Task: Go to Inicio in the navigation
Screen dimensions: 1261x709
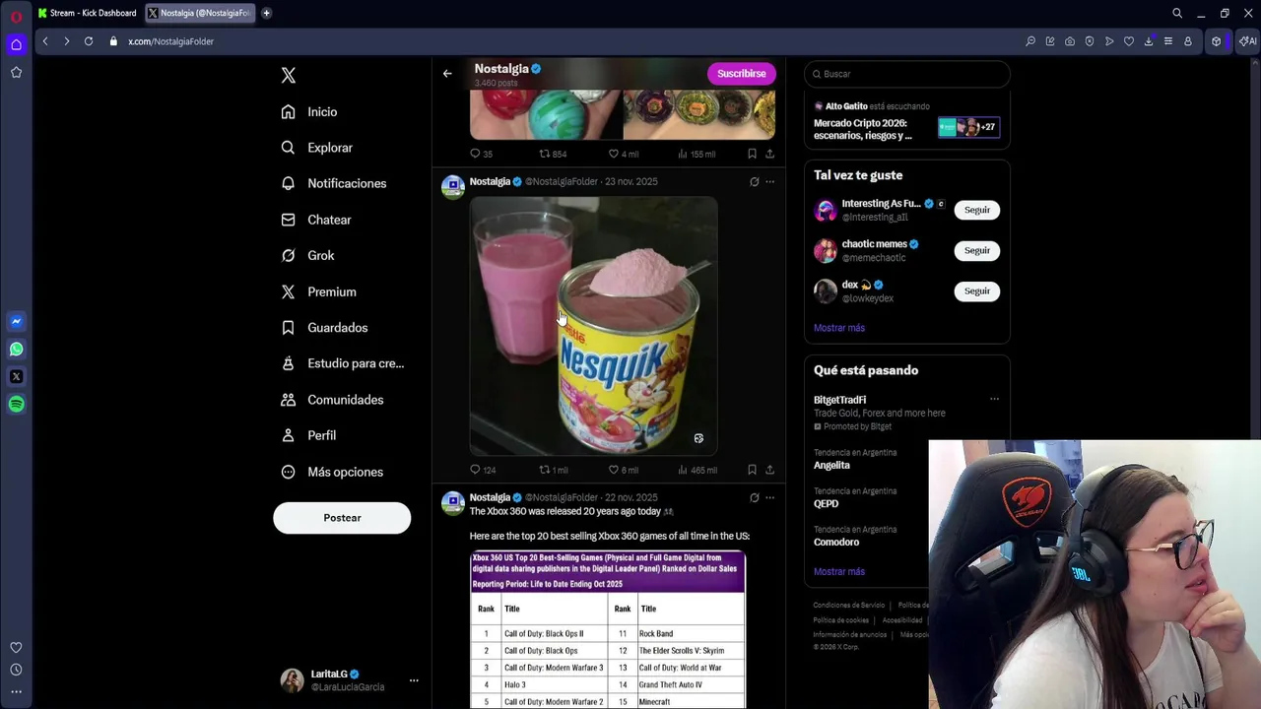Action: [309, 112]
